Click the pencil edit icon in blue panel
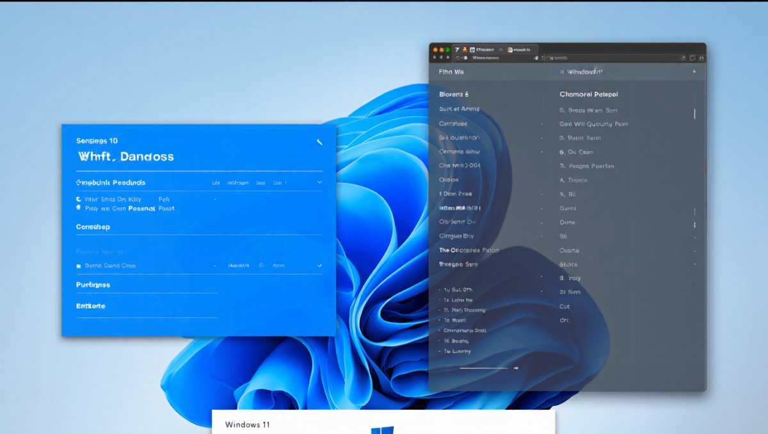This screenshot has height=434, width=768. pyautogui.click(x=319, y=141)
